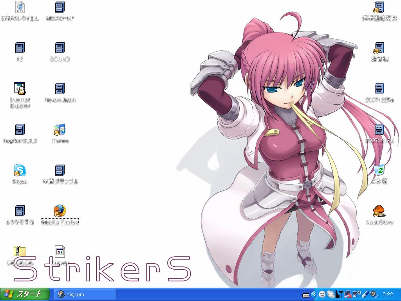Open the Skype desktop shortcut
401x301 pixels.
tap(20, 170)
